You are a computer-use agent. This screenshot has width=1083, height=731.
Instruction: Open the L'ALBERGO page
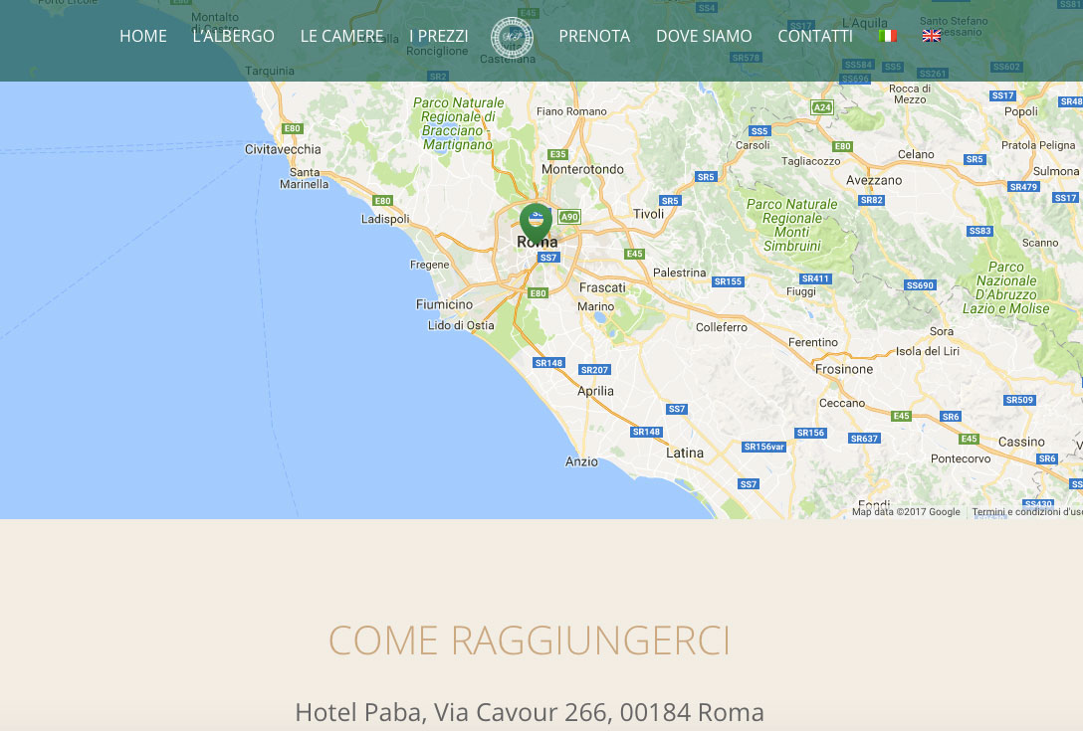[234, 36]
